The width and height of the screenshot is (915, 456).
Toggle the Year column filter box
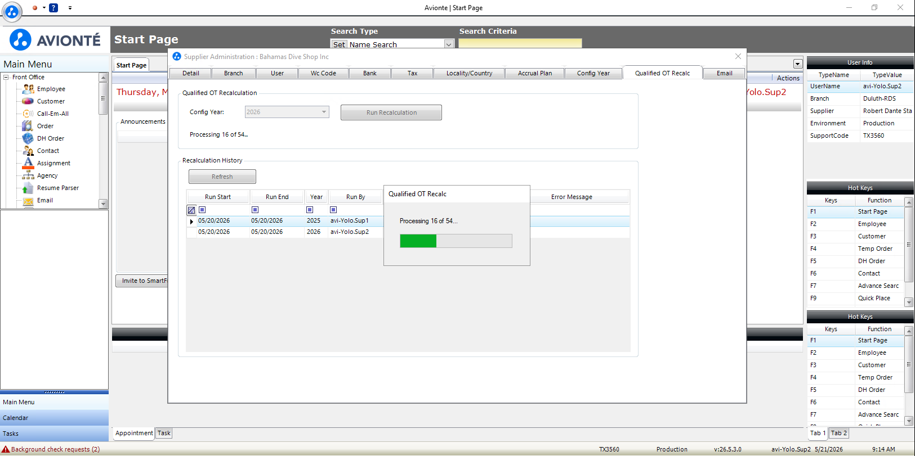[x=310, y=210]
